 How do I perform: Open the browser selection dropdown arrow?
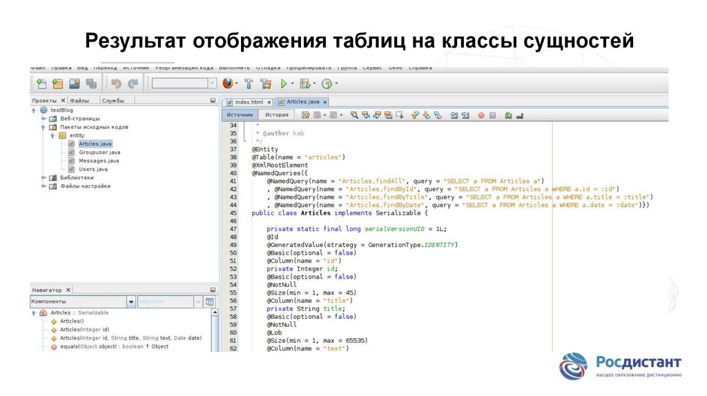(x=236, y=83)
